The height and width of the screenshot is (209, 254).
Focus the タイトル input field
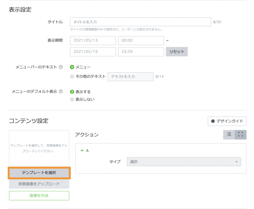tap(140, 22)
